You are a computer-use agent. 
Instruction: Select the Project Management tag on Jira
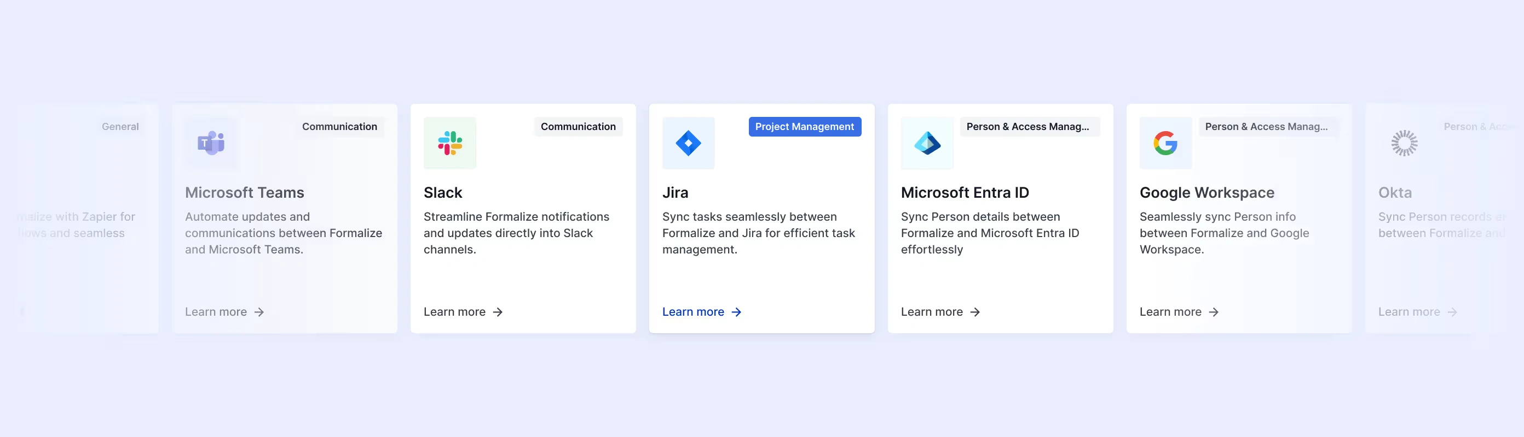pos(805,126)
